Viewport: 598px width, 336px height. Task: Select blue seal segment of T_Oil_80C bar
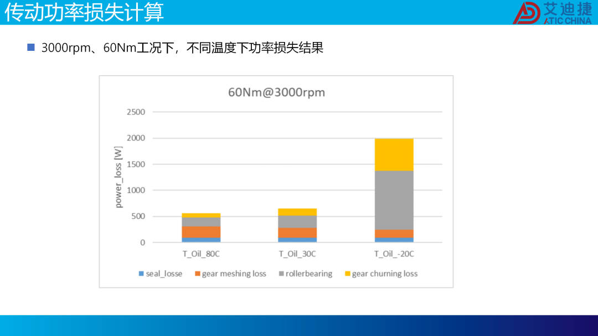point(201,240)
